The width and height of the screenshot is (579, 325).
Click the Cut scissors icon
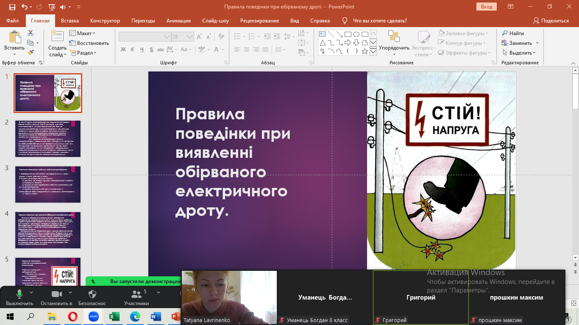[31, 33]
